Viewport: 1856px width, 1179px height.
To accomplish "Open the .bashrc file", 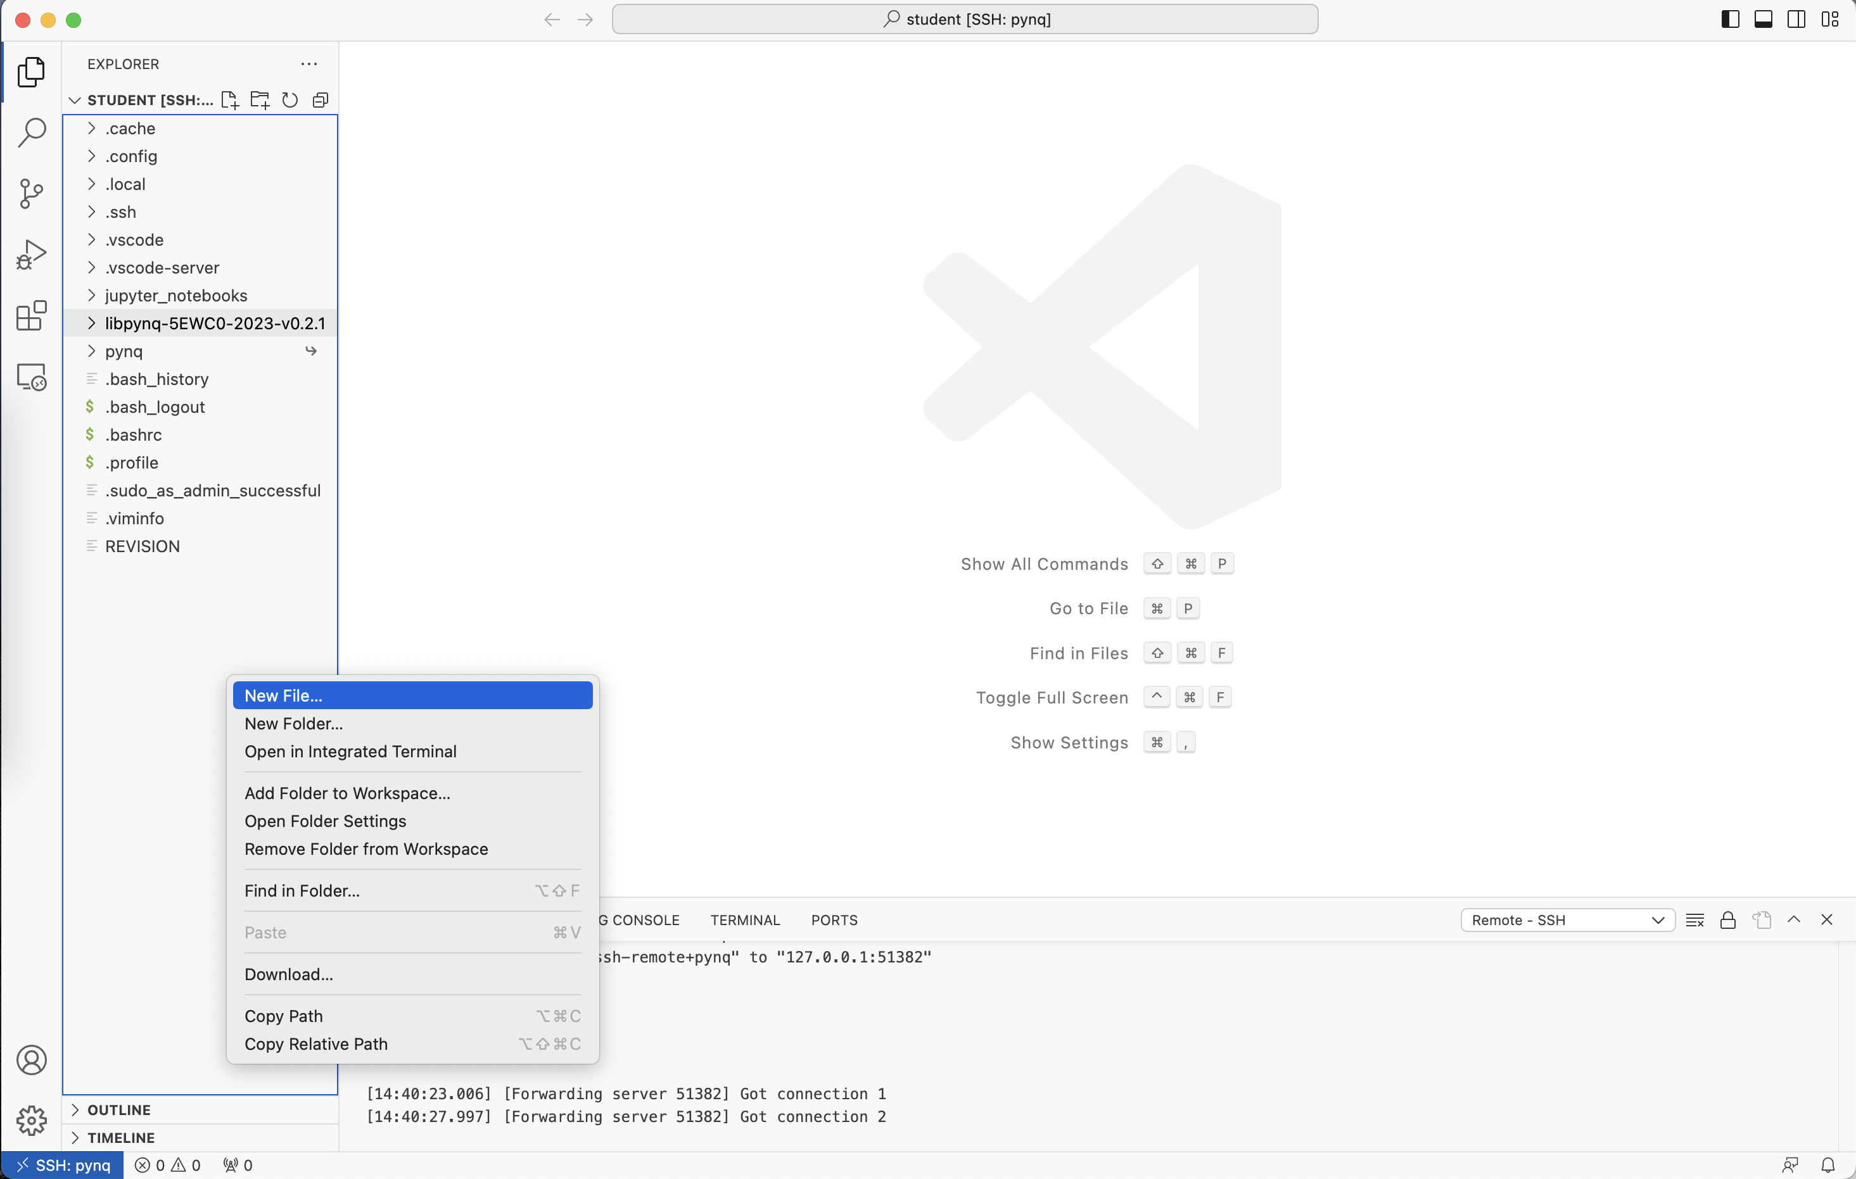I will (200, 434).
